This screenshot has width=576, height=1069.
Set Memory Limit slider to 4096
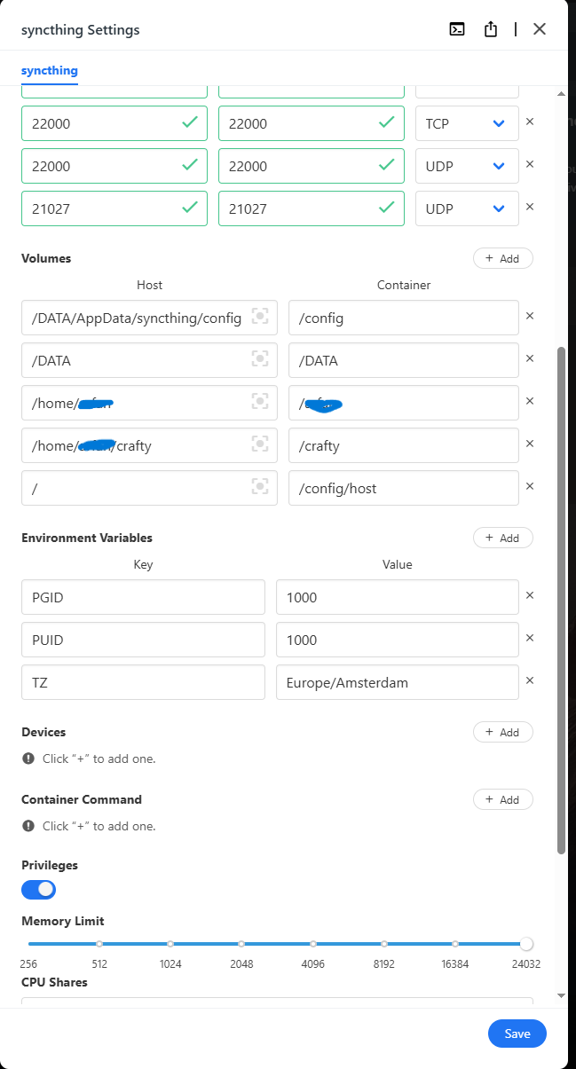pyautogui.click(x=313, y=944)
